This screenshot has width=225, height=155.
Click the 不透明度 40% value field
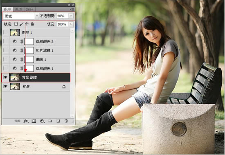coord(63,16)
